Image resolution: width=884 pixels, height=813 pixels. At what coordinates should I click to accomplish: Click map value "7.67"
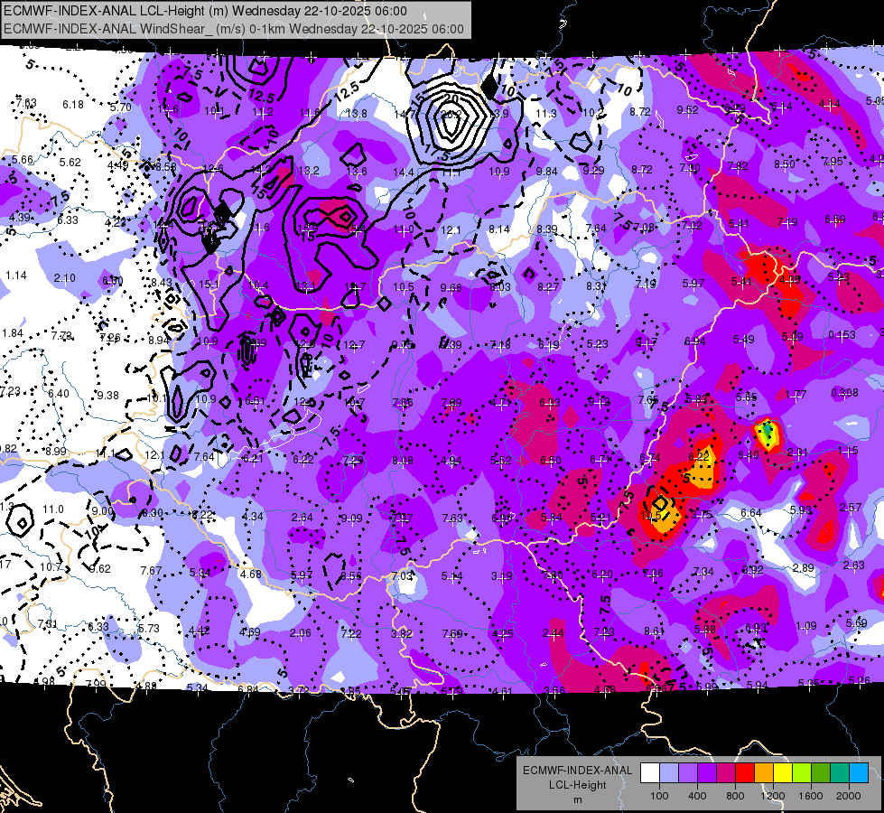[x=151, y=570]
